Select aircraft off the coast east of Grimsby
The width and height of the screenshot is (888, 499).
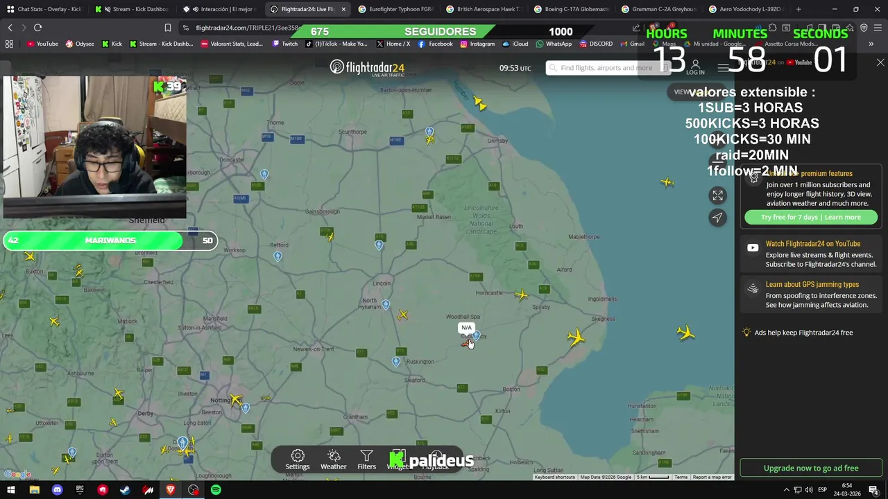coord(667,182)
